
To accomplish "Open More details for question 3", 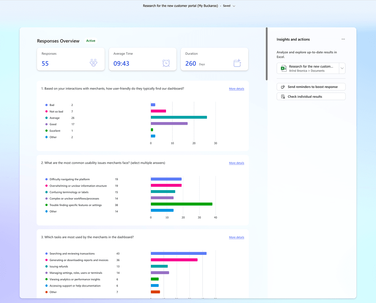I will [236, 237].
